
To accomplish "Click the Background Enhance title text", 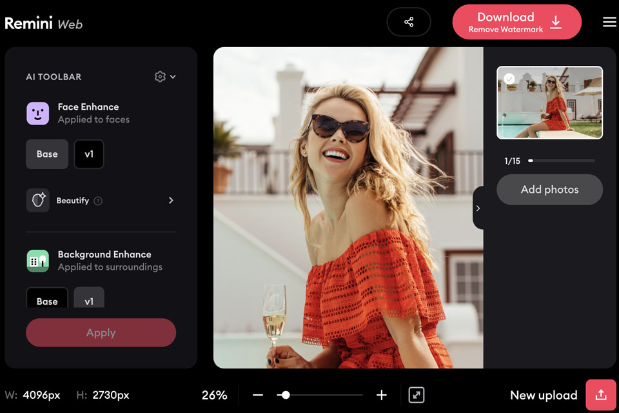I will [x=104, y=254].
